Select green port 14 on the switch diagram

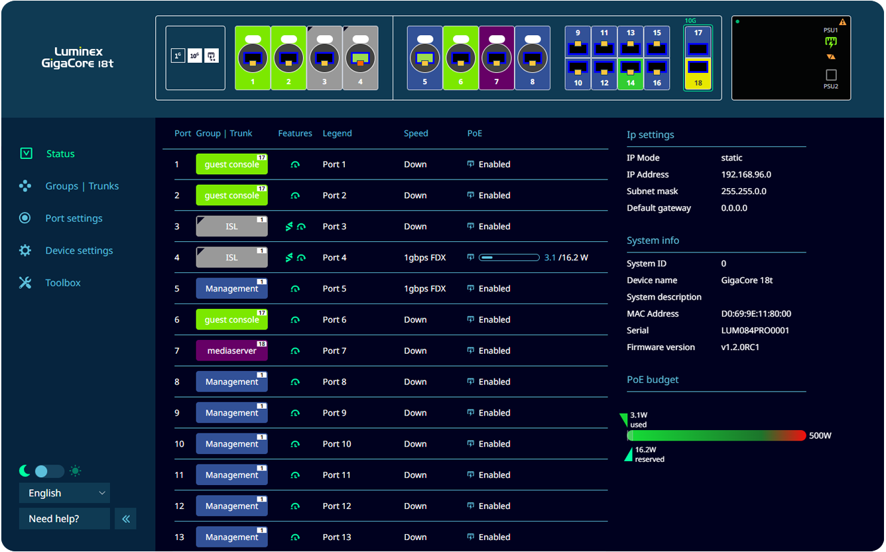point(630,74)
